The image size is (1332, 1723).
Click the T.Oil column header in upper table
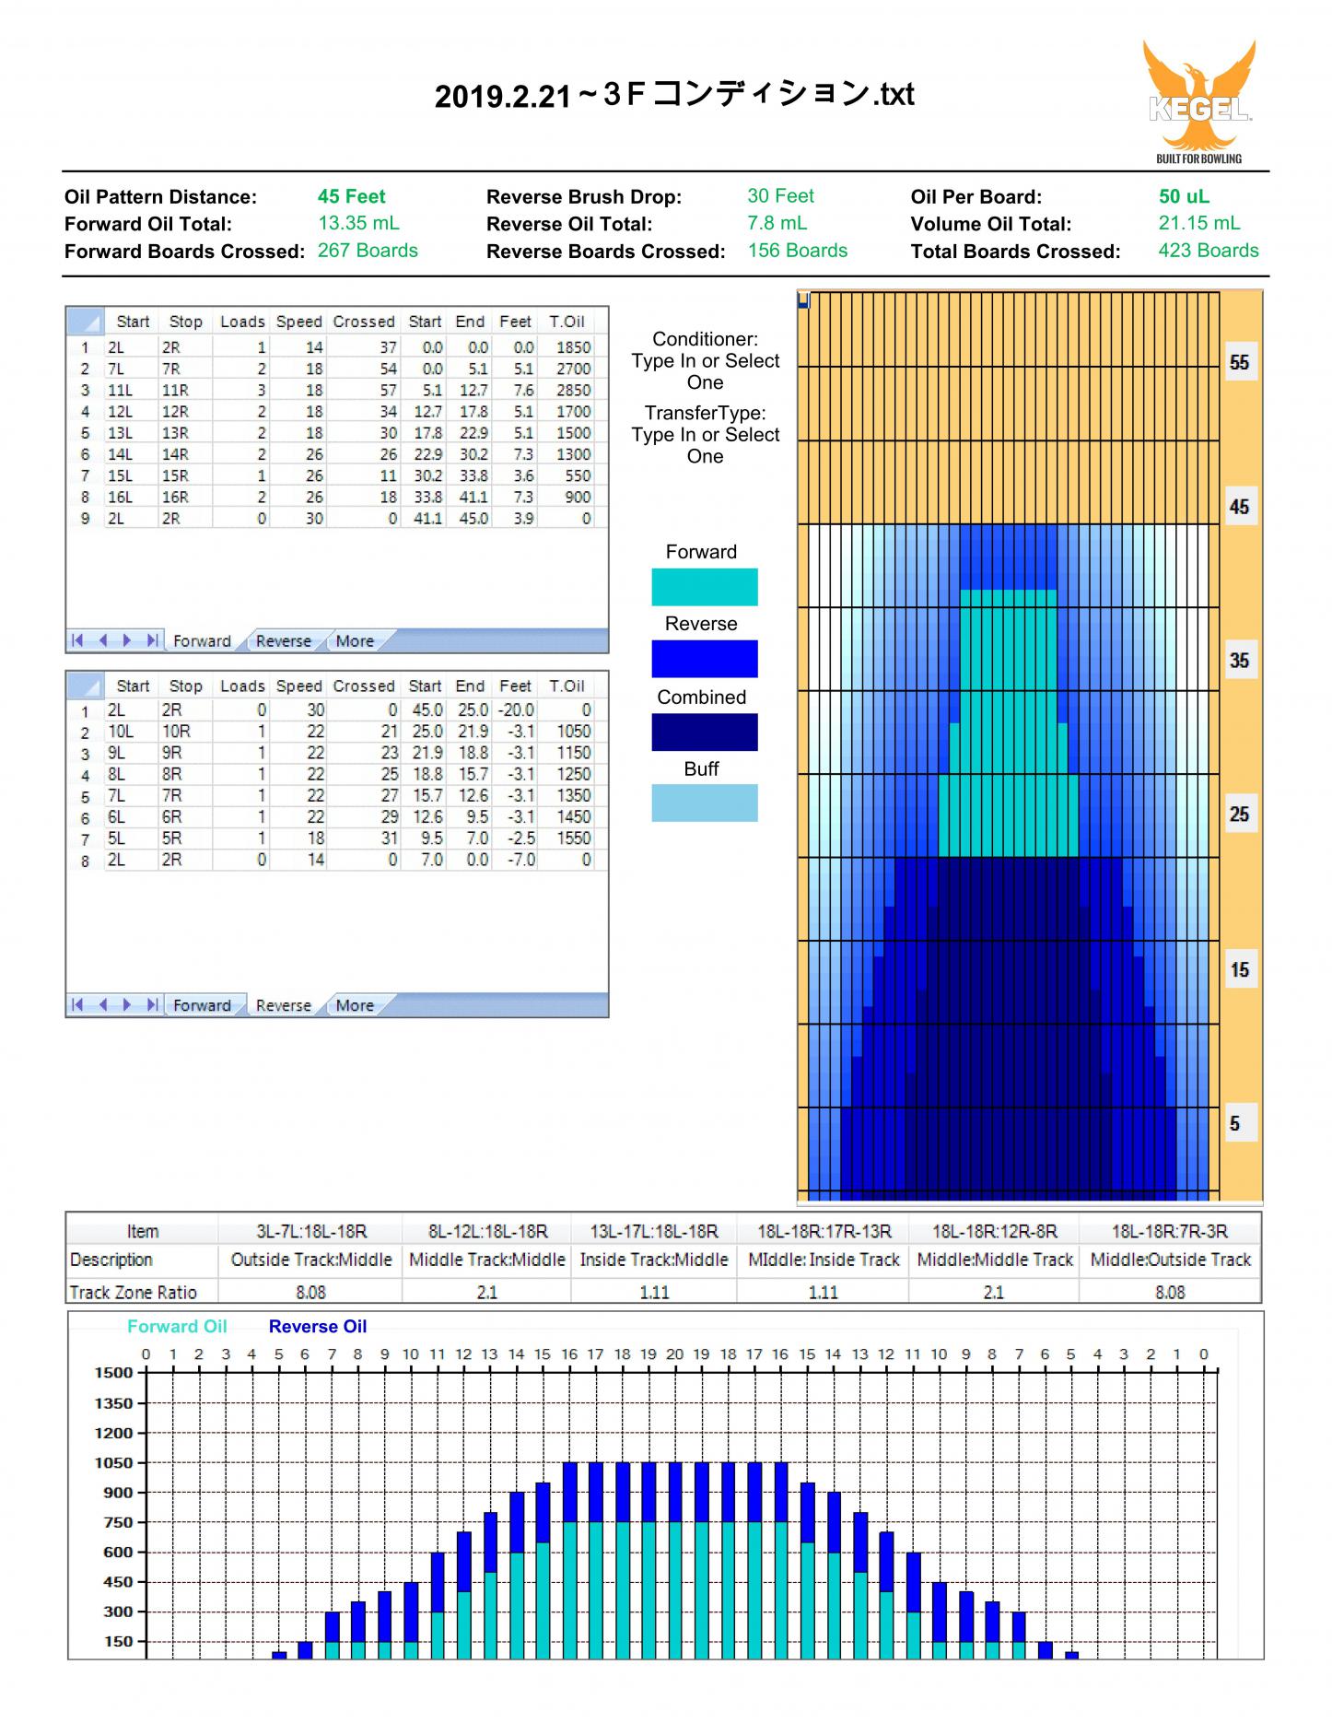pos(567,322)
